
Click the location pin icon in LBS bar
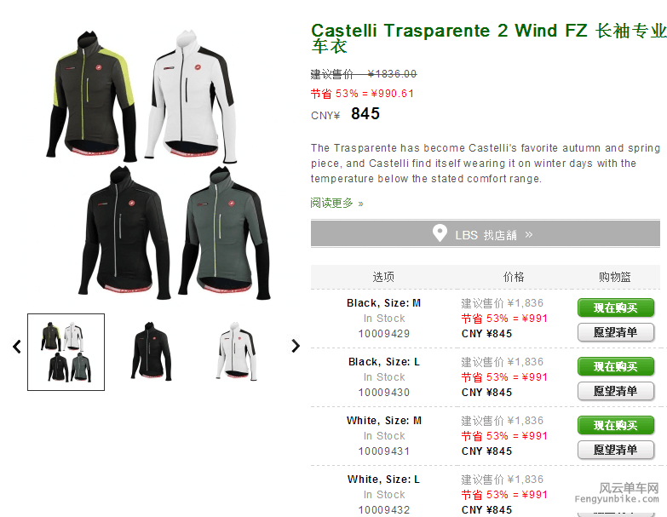440,233
